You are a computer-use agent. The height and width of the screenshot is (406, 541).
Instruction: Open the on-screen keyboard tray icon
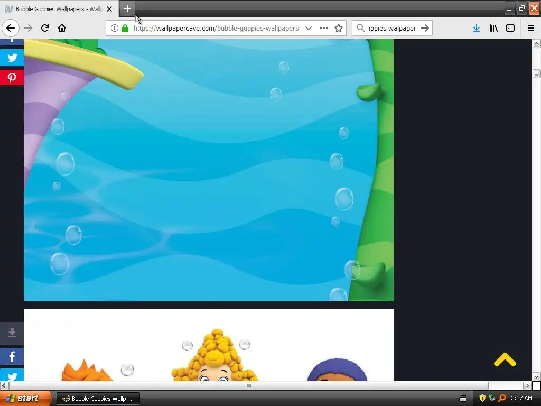463,399
